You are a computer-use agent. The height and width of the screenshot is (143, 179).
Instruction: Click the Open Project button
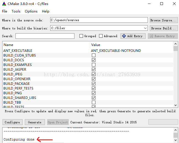click(58, 122)
